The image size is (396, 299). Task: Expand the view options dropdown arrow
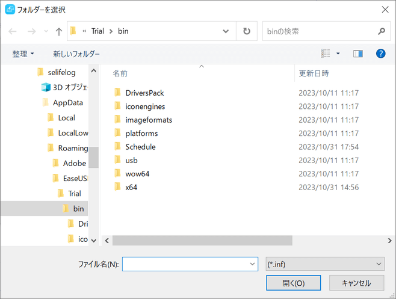pos(338,54)
